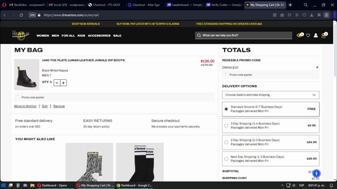The width and height of the screenshot is (337, 189).
Task: Click the browser bookmark heart icon
Action: [304, 15]
